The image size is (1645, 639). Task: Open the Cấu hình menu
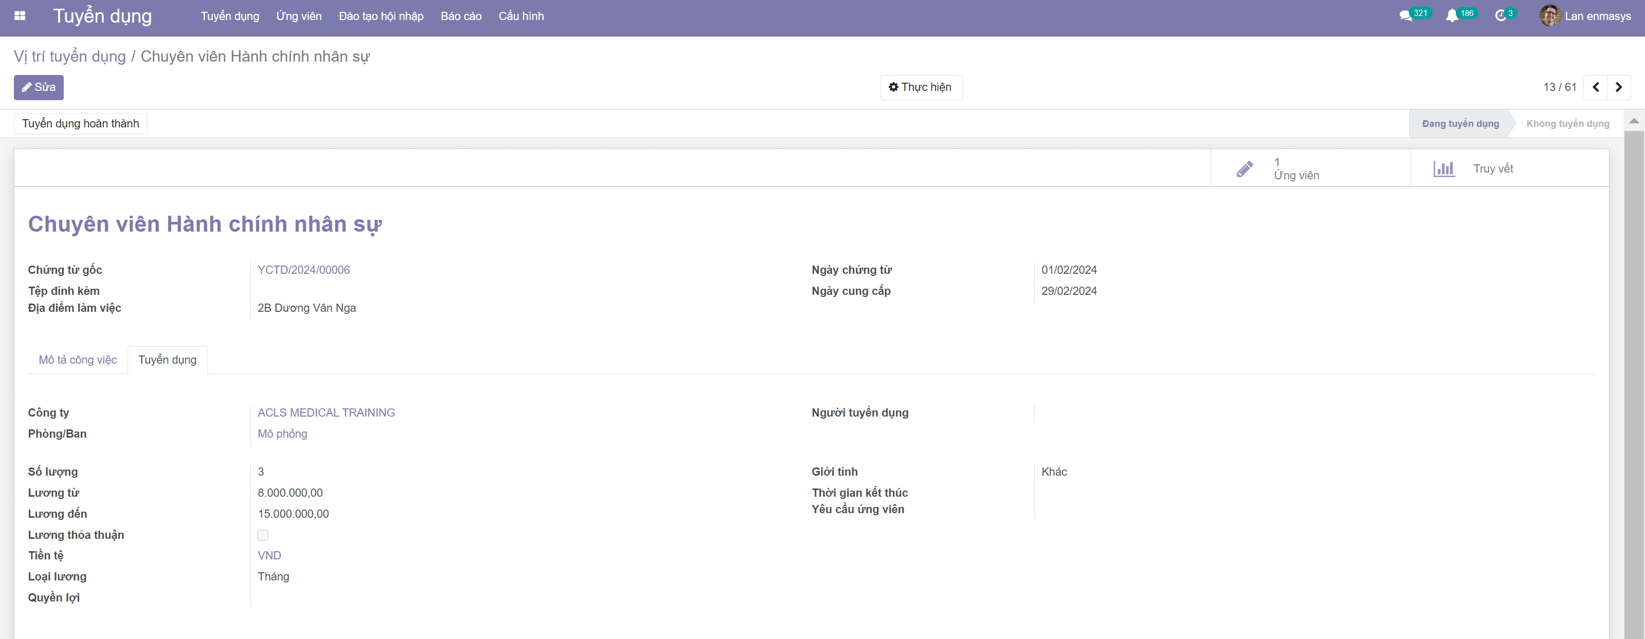pos(521,16)
